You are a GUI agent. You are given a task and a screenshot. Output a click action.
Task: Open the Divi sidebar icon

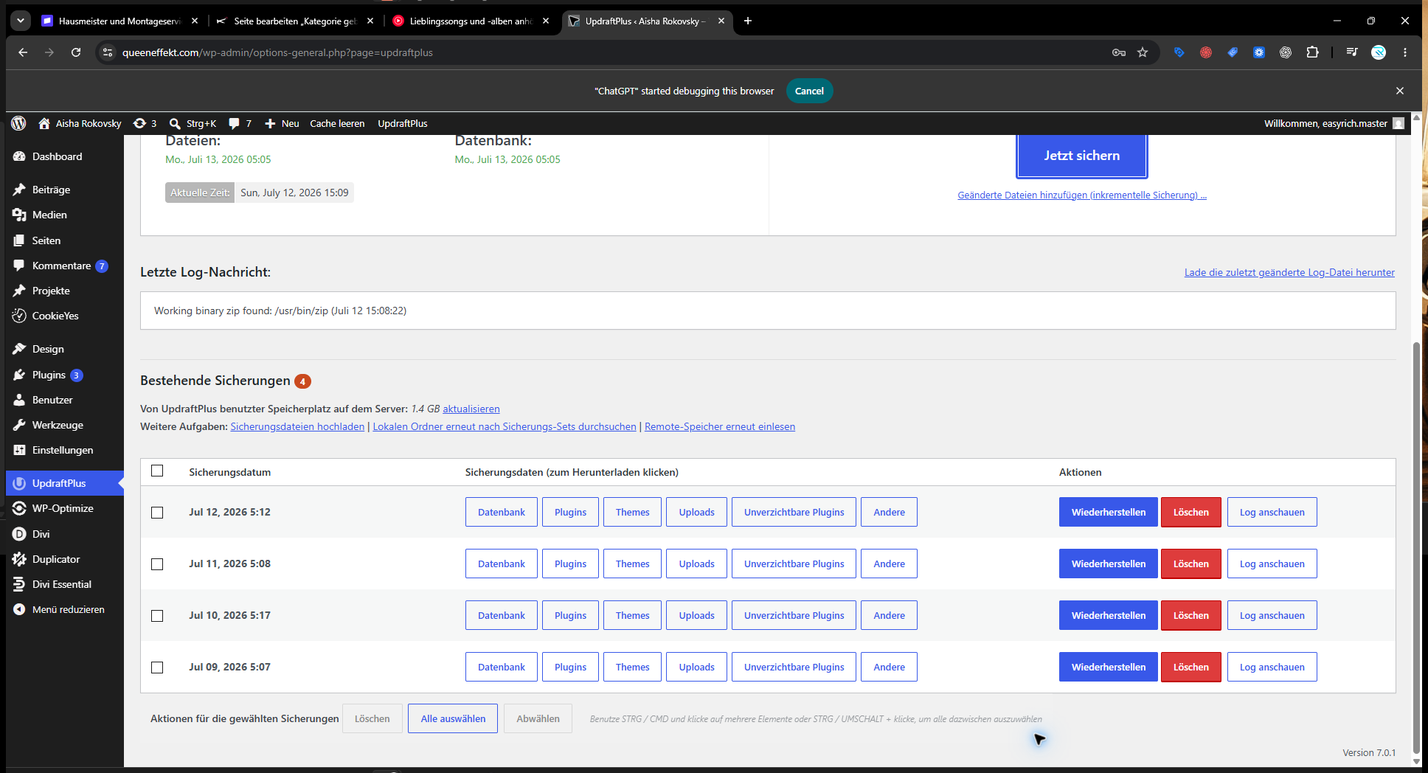pos(19,534)
